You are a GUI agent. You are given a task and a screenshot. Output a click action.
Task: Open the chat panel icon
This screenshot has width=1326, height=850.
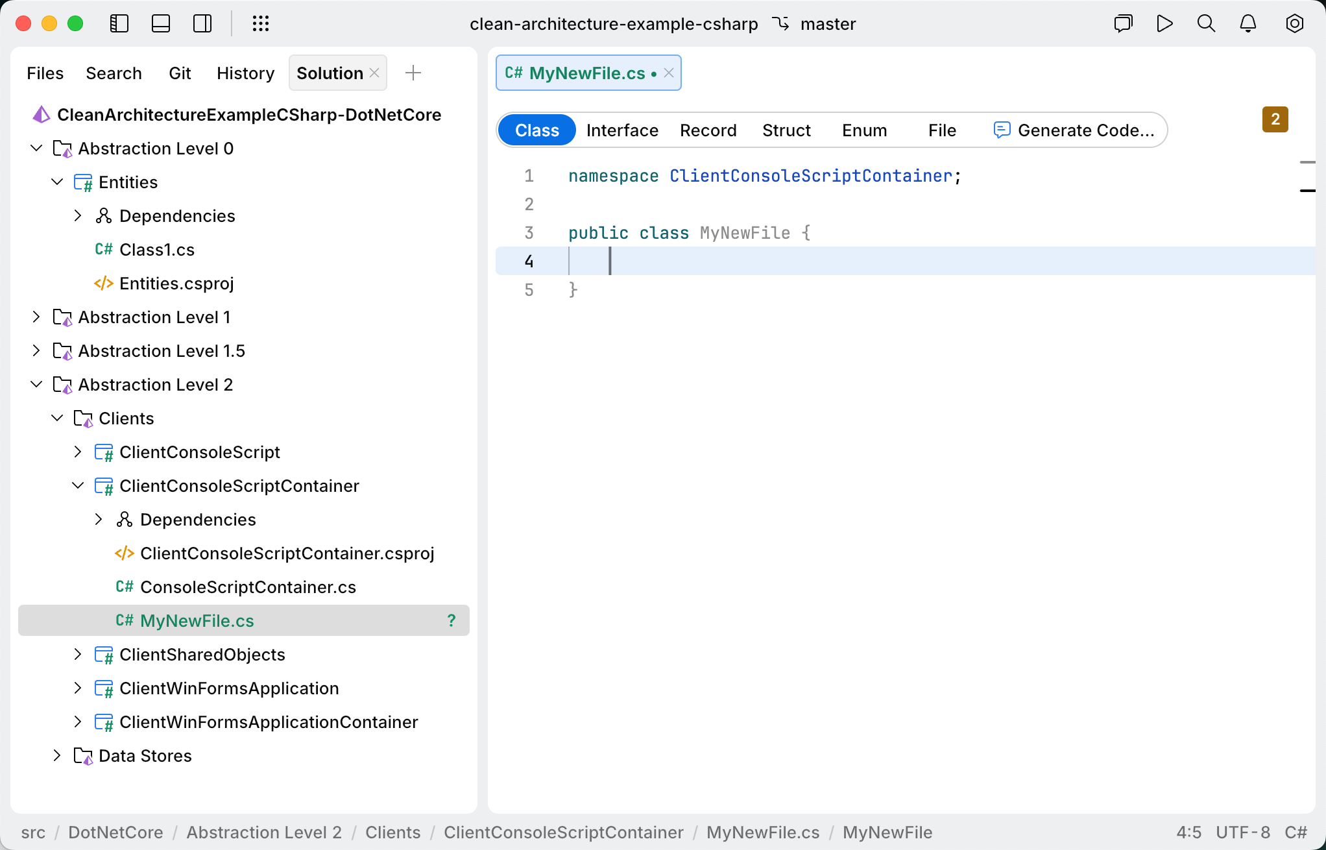[1123, 23]
